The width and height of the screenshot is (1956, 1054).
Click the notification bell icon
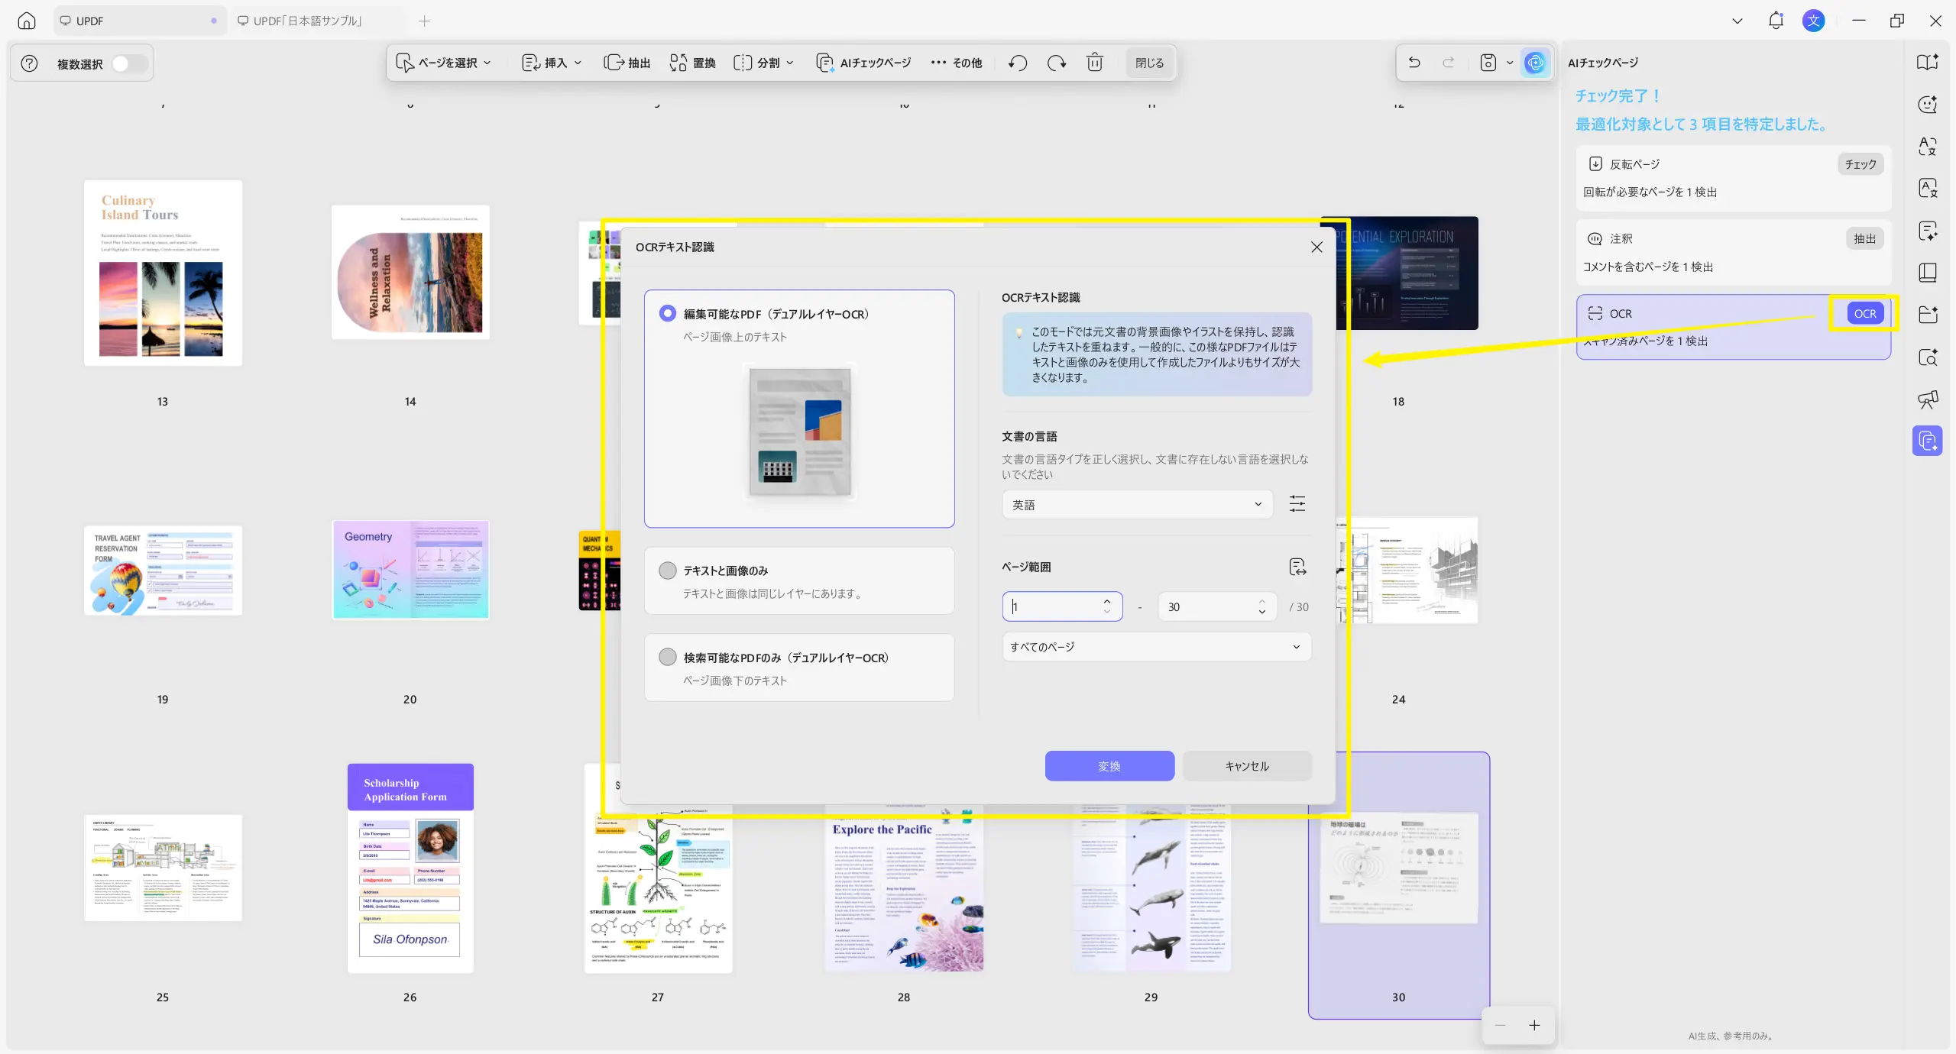point(1776,21)
